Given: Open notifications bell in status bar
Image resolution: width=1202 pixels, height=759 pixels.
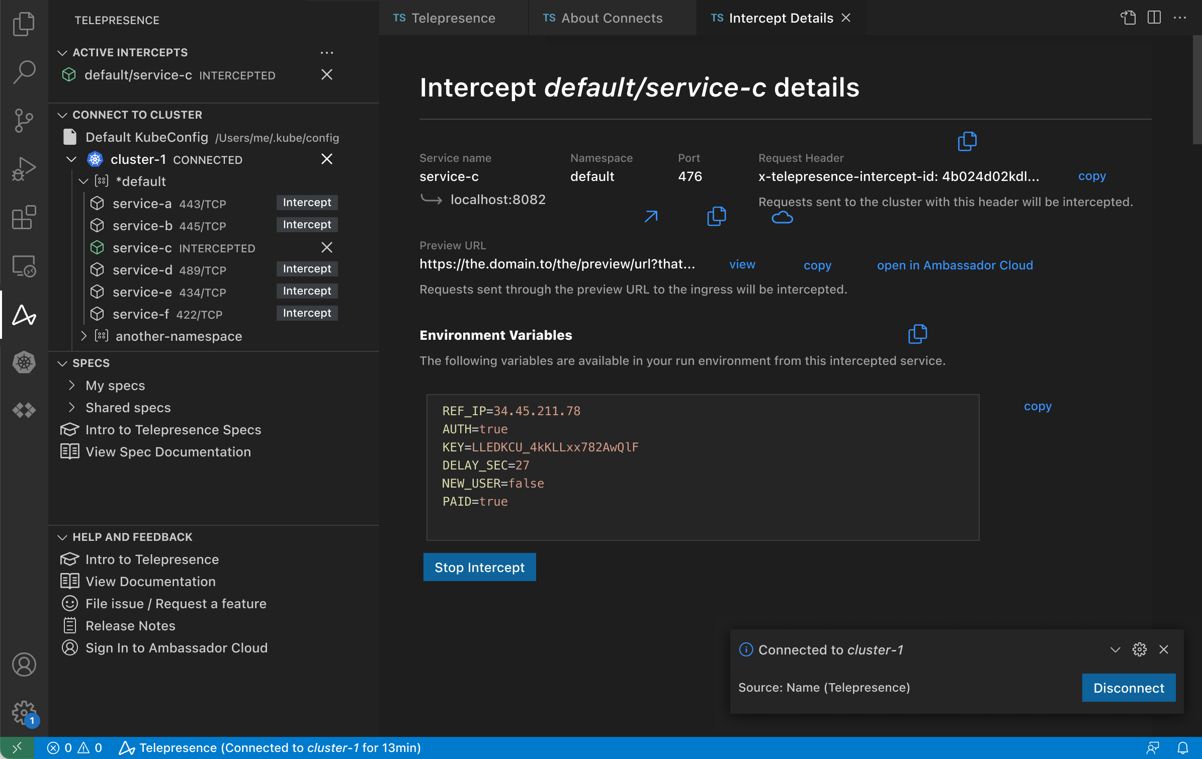Looking at the screenshot, I should tap(1183, 748).
